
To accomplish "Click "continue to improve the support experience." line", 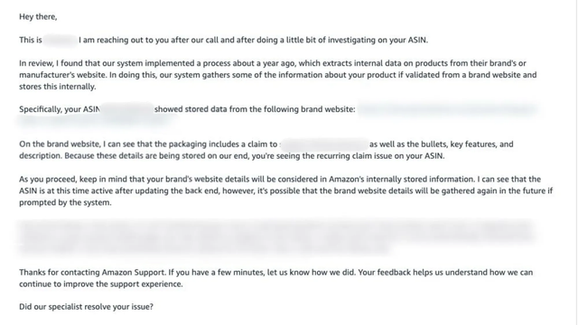I will 101,284.
